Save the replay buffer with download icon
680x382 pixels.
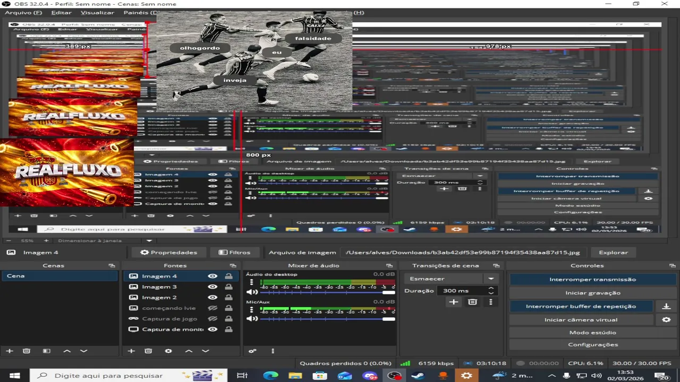coord(666,306)
